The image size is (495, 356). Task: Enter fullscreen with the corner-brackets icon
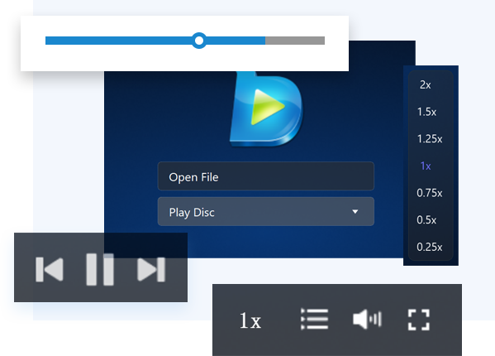tap(419, 320)
